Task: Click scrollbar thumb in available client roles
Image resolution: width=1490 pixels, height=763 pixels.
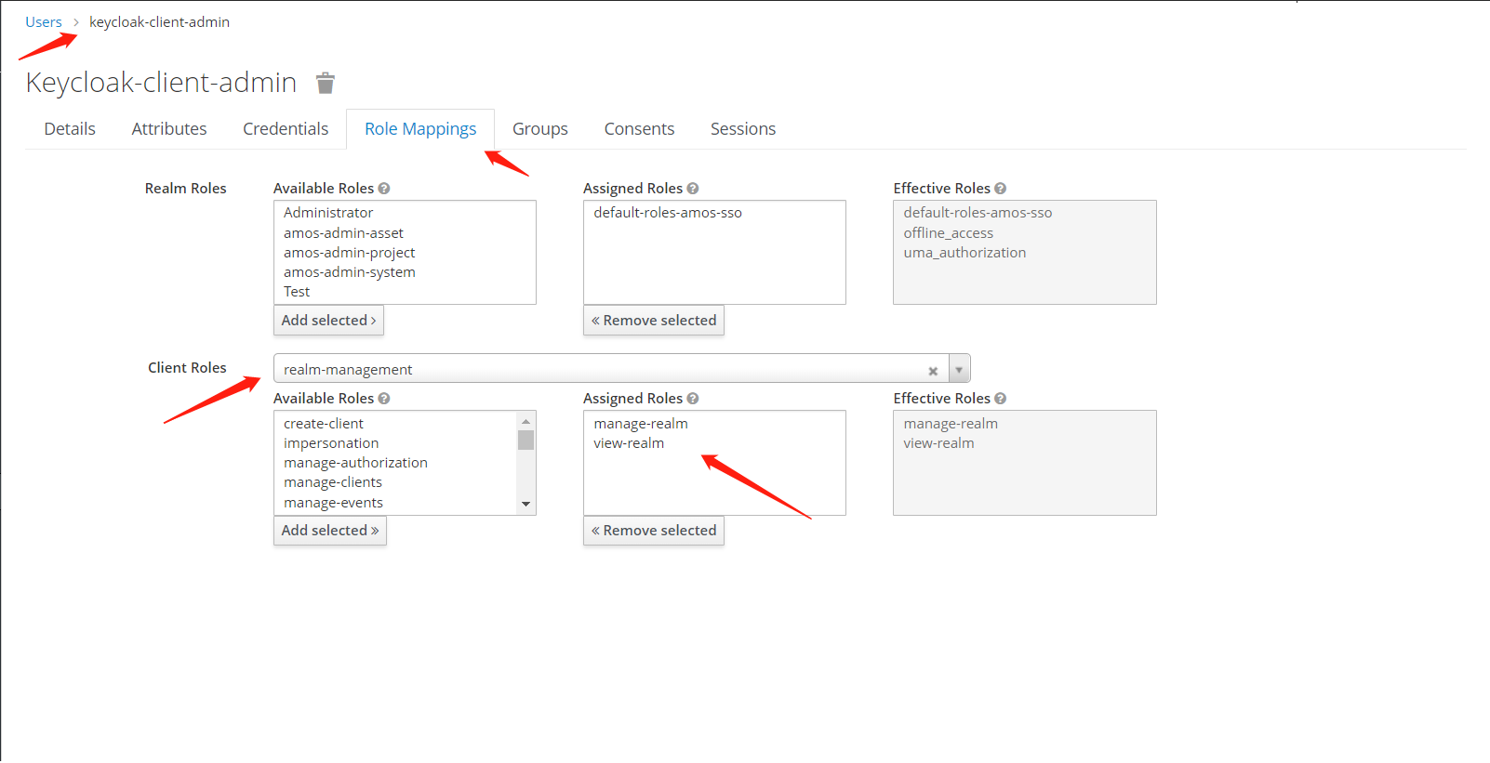Action: (526, 440)
